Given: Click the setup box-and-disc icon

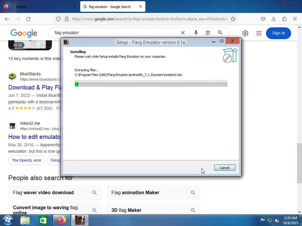Looking at the screenshot, I should click(230, 55).
